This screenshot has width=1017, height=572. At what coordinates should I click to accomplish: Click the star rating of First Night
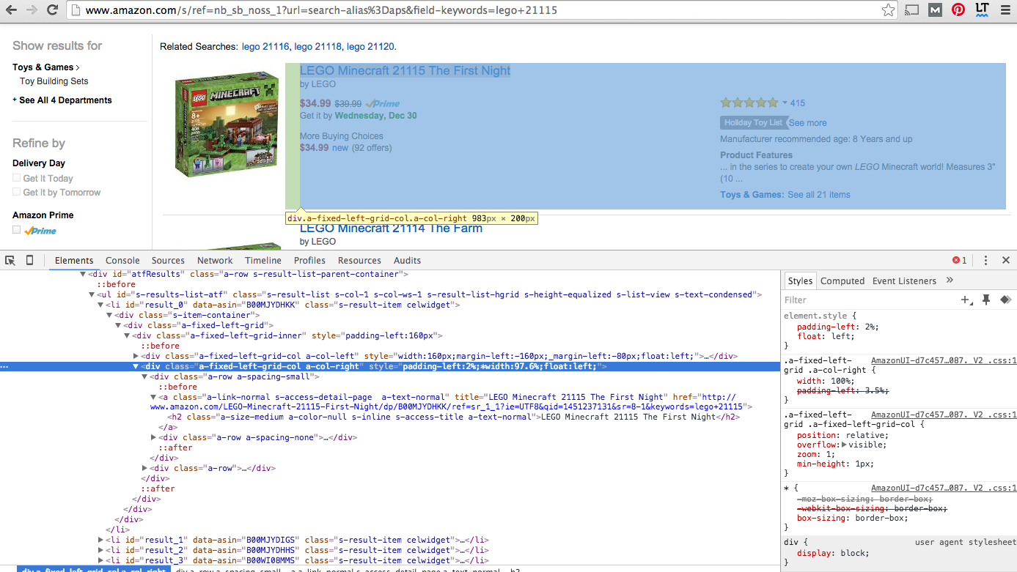pos(749,103)
